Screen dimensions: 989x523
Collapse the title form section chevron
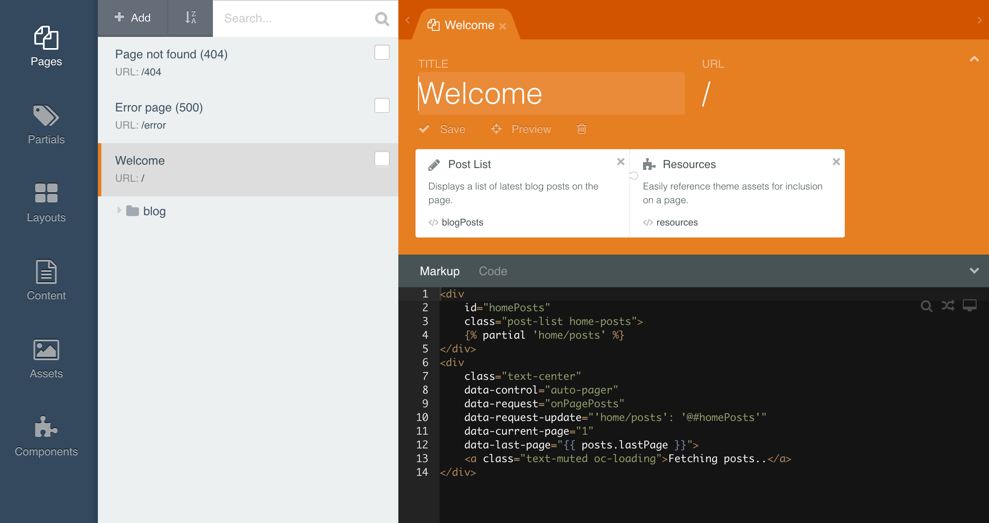[974, 59]
